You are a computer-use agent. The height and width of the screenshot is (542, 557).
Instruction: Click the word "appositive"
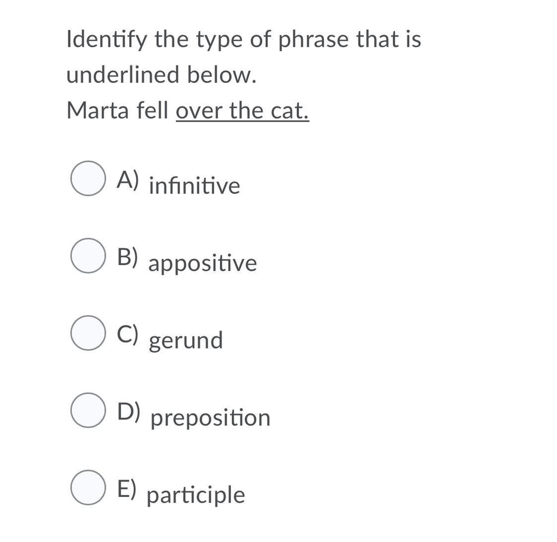[x=203, y=264]
